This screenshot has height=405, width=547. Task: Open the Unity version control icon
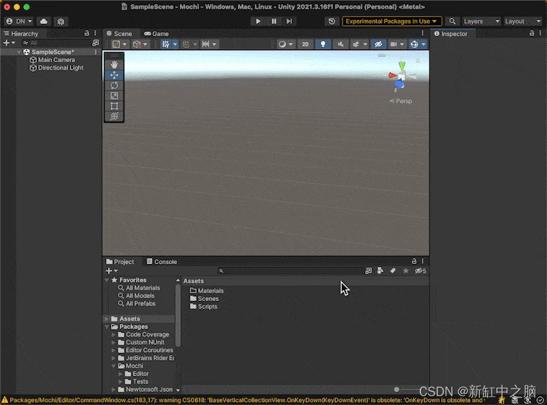61,21
